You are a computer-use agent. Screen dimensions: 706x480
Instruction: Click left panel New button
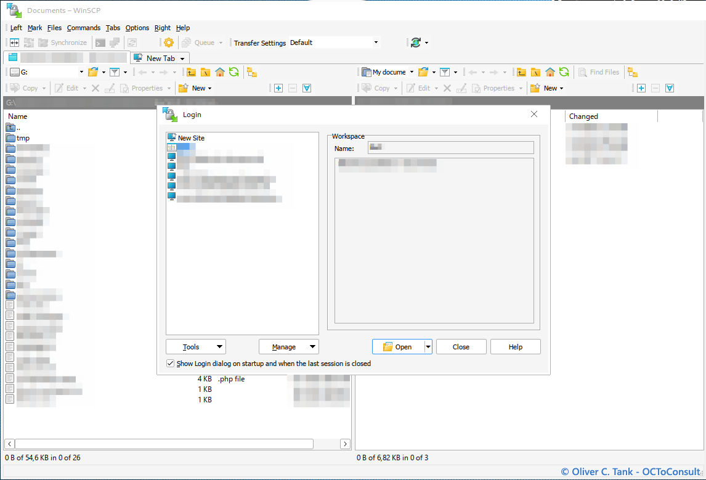(x=195, y=88)
